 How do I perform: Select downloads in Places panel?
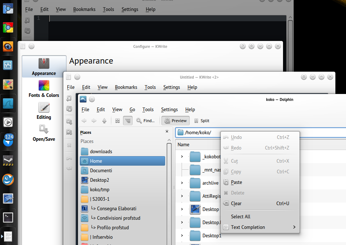click(122, 152)
